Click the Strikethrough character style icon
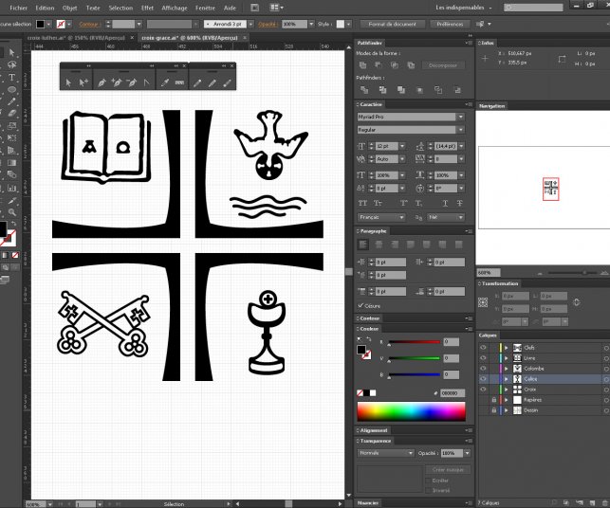 pos(459,203)
